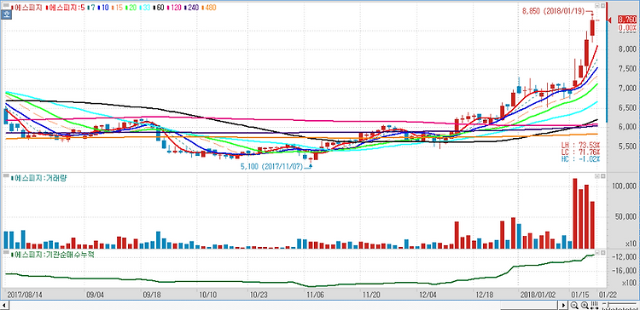The height and width of the screenshot is (310, 640).
Task: Select the 480-day moving average legend
Action: point(209,8)
